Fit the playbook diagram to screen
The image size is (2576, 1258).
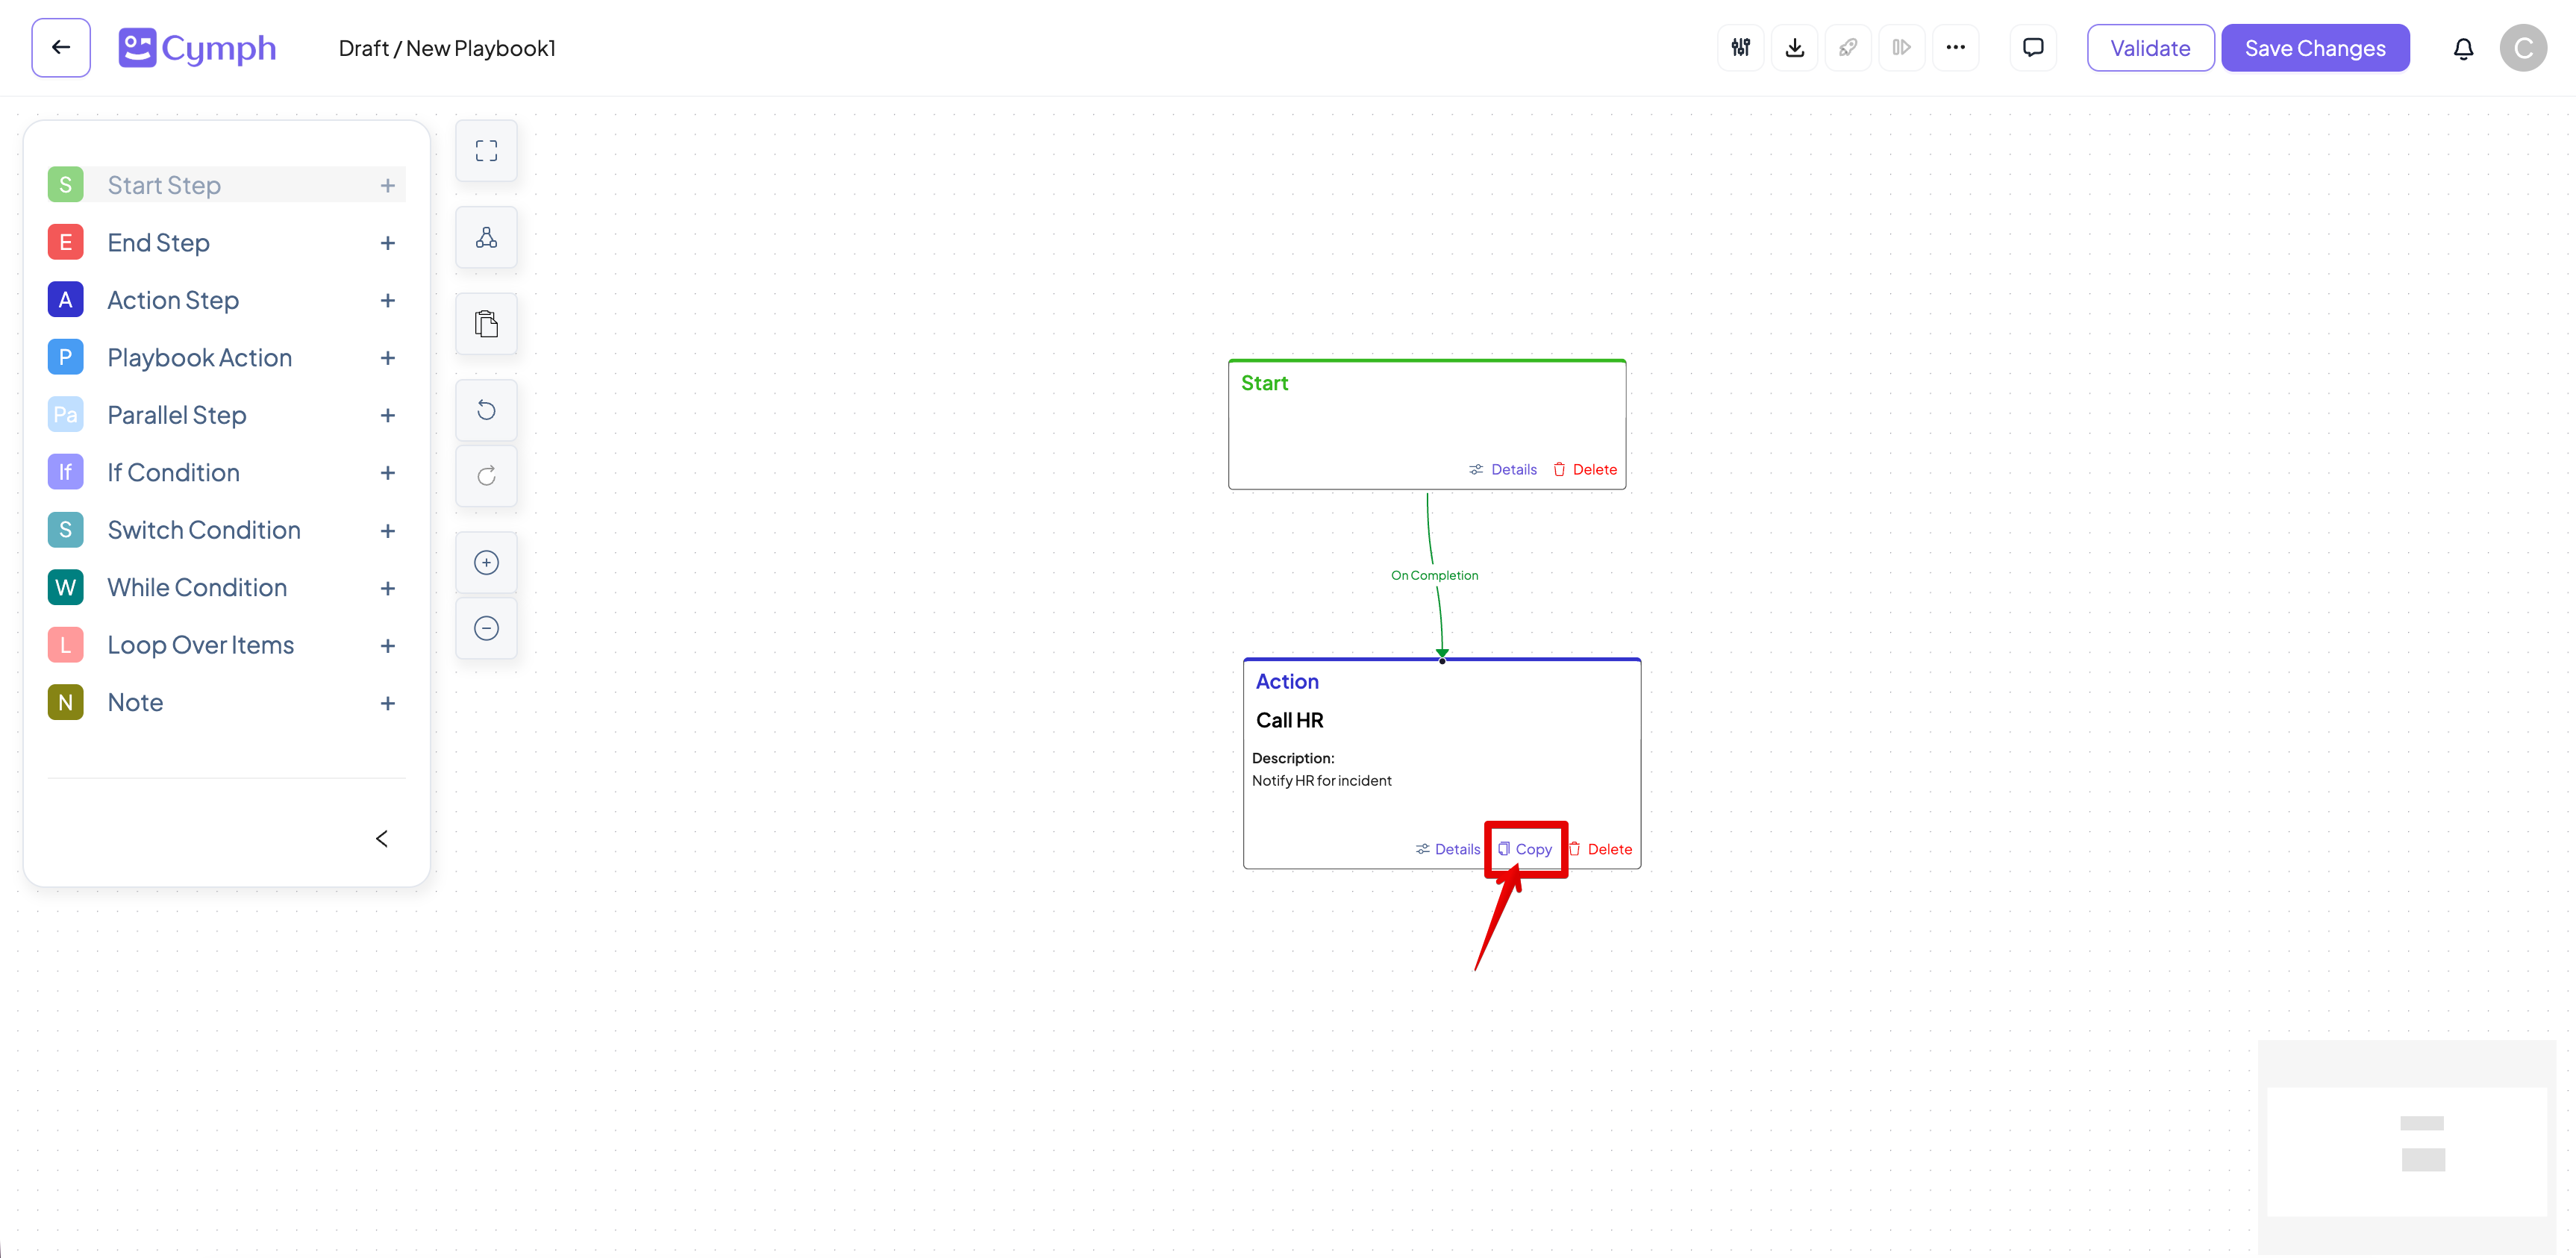486,150
